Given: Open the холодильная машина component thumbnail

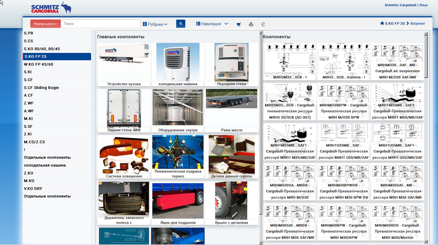Looking at the screenshot, I should coord(178,64).
